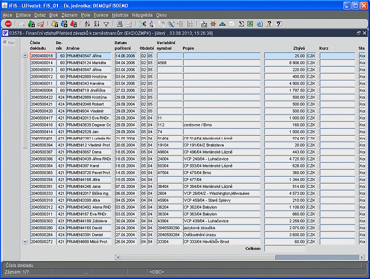
Task: Open the Okno menu
Action: point(161,15)
